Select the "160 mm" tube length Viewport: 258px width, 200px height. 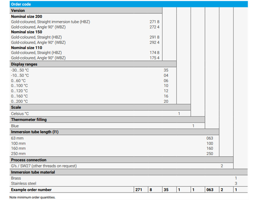coord(18,148)
